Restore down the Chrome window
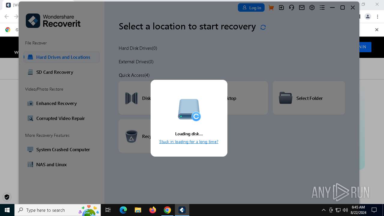Viewport: 384px width, 216px height. 363,4
